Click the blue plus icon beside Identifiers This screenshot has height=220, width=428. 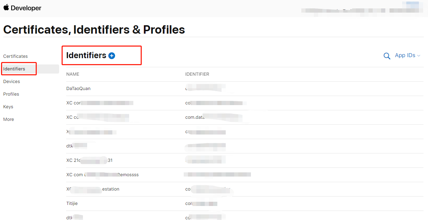(112, 55)
